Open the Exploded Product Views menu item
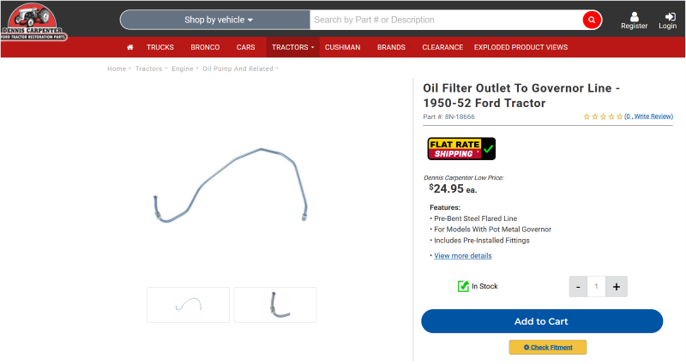 pyautogui.click(x=521, y=47)
